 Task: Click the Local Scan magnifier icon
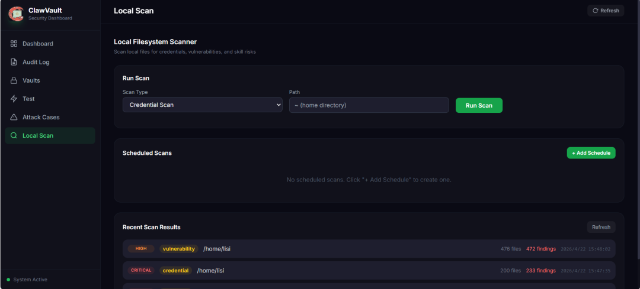[14, 135]
